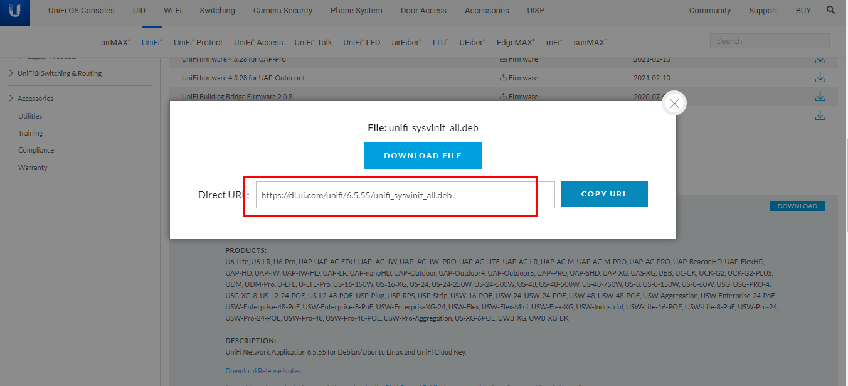Dismiss the dialog using the circular X icon
The height and width of the screenshot is (386, 848).
(x=674, y=103)
